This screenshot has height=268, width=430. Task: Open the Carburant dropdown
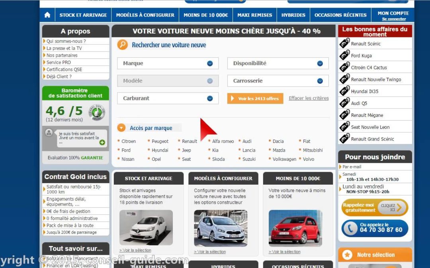click(x=168, y=98)
